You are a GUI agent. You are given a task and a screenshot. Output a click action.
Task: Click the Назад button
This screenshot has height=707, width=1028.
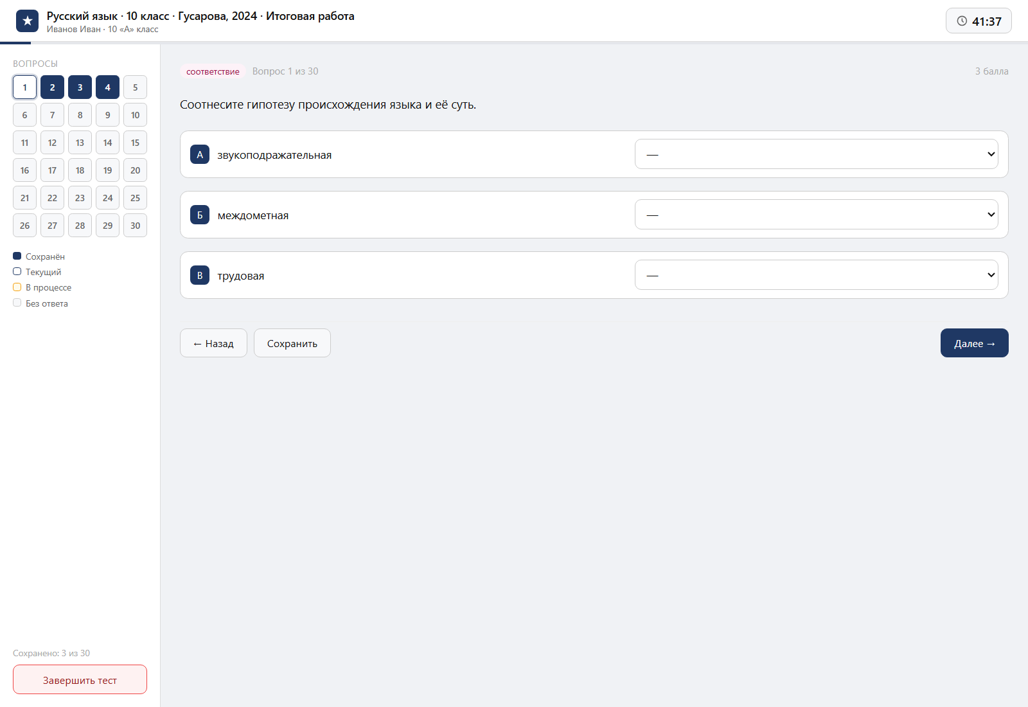[213, 343]
